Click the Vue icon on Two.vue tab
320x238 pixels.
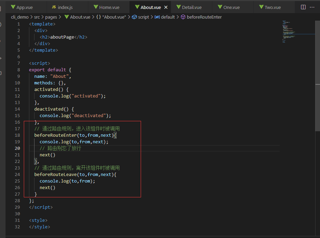(261, 7)
